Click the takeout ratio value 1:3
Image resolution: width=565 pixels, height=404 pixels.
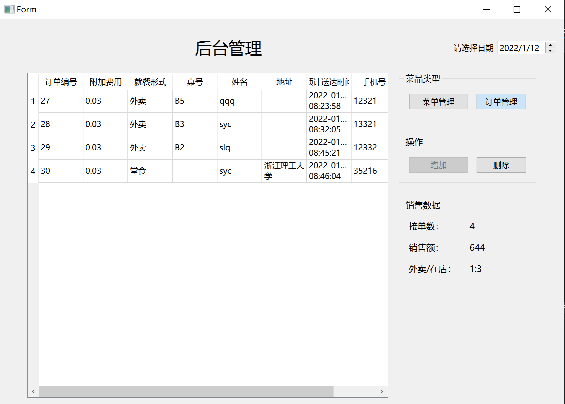pos(476,269)
